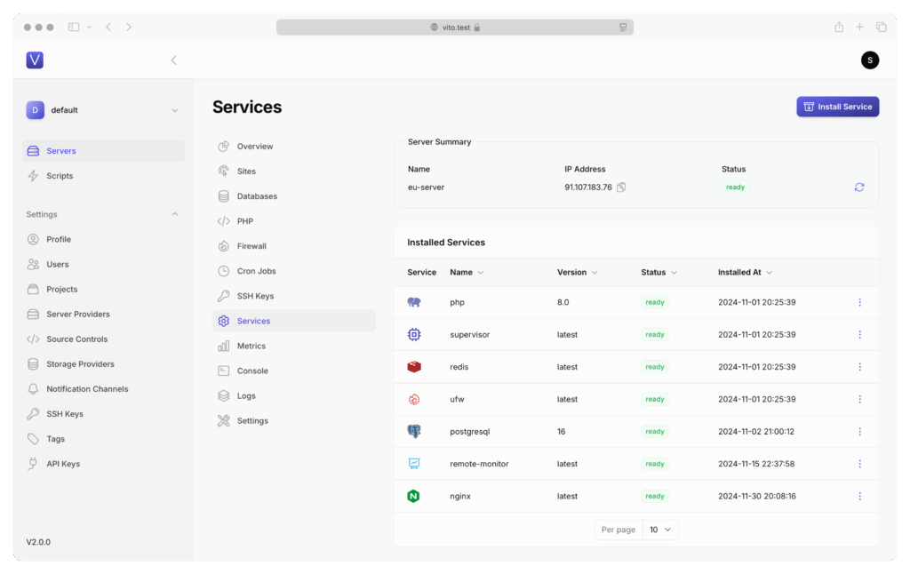Click the browser address bar
910x574 pixels.
pos(454,27)
